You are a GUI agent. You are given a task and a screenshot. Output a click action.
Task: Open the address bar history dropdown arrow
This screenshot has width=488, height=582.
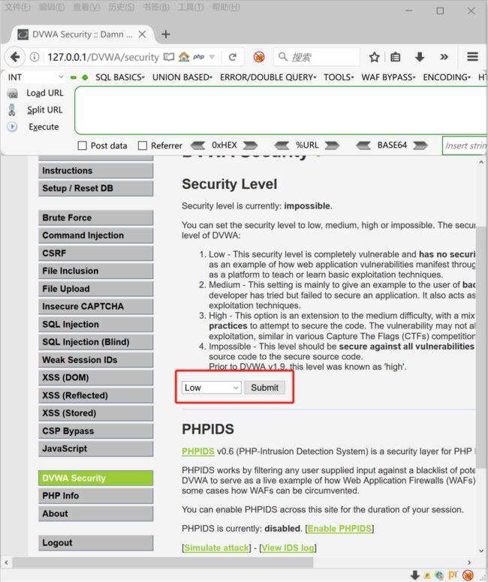tap(212, 57)
